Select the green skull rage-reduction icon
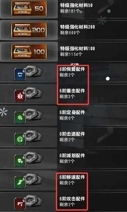Image resolution: width=127 pixels, height=212 pixels. point(20,161)
